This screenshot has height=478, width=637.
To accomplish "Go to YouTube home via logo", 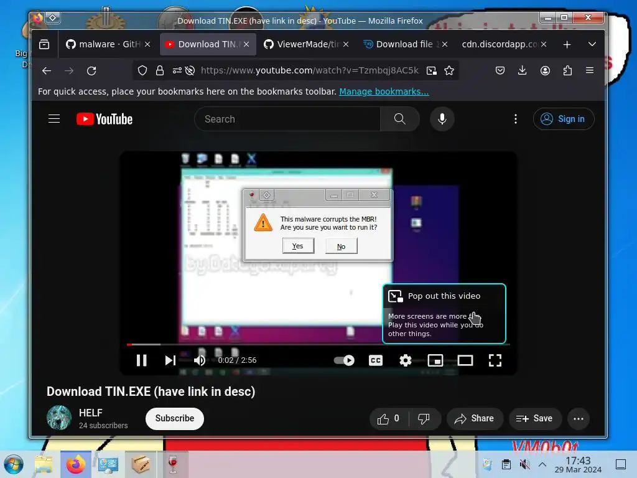I will tap(105, 119).
